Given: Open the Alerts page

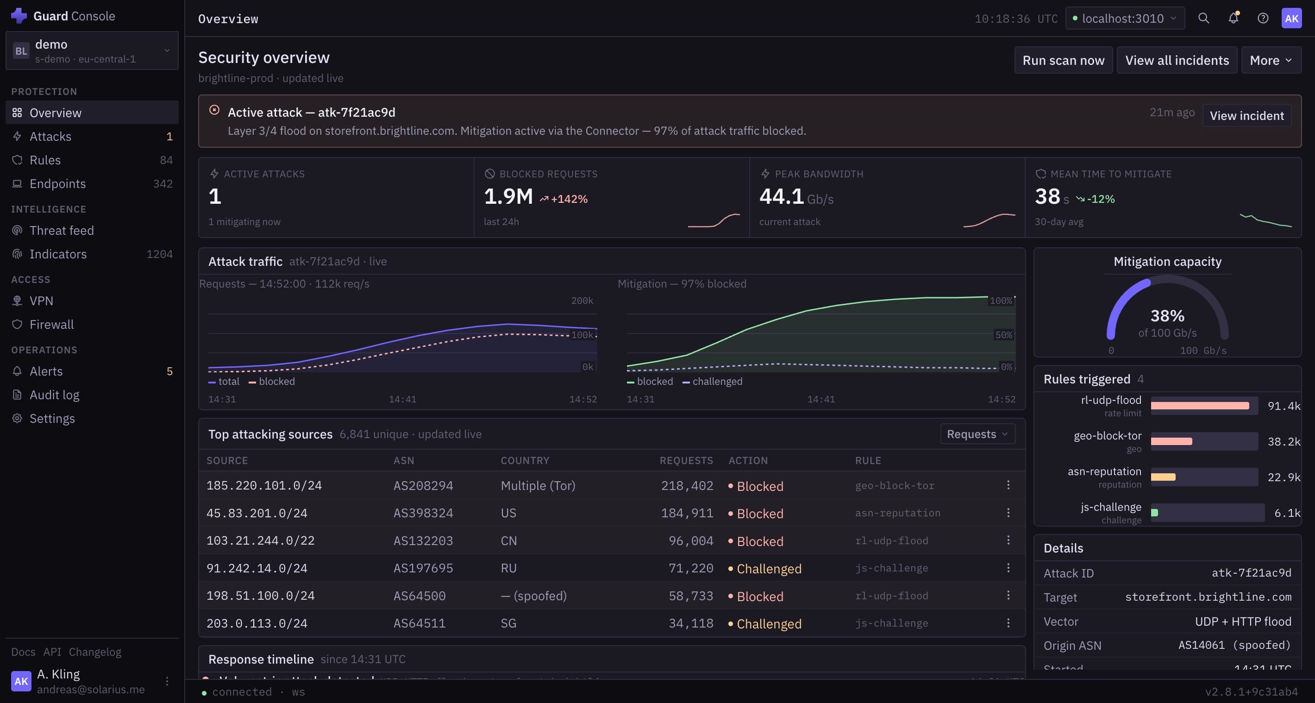Looking at the screenshot, I should 92,371.
